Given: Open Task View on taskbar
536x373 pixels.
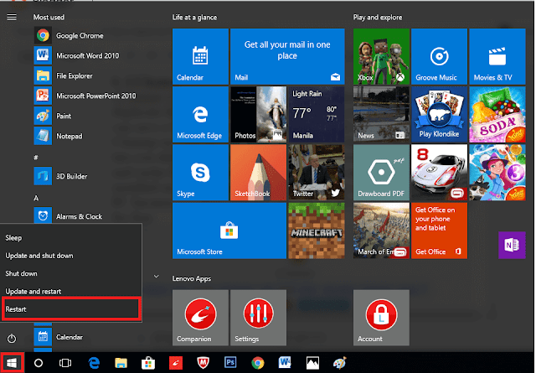Looking at the screenshot, I should [65, 363].
